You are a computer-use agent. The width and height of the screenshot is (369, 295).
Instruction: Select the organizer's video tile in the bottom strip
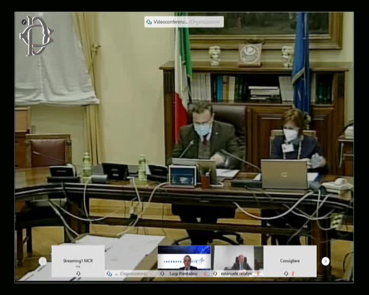tap(131, 261)
